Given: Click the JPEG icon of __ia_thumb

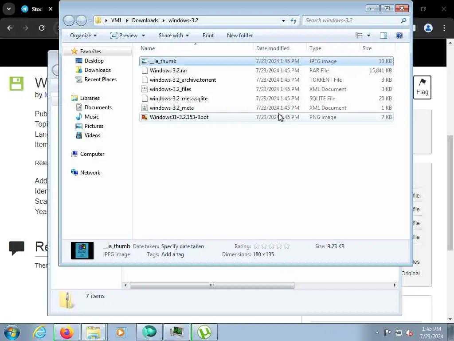Looking at the screenshot, I should point(144,61).
